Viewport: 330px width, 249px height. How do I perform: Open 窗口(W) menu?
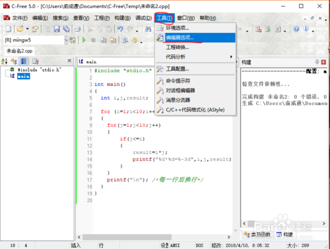(x=186, y=18)
